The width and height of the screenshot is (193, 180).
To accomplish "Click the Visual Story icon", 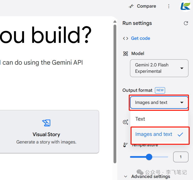I will pyautogui.click(x=46, y=123).
